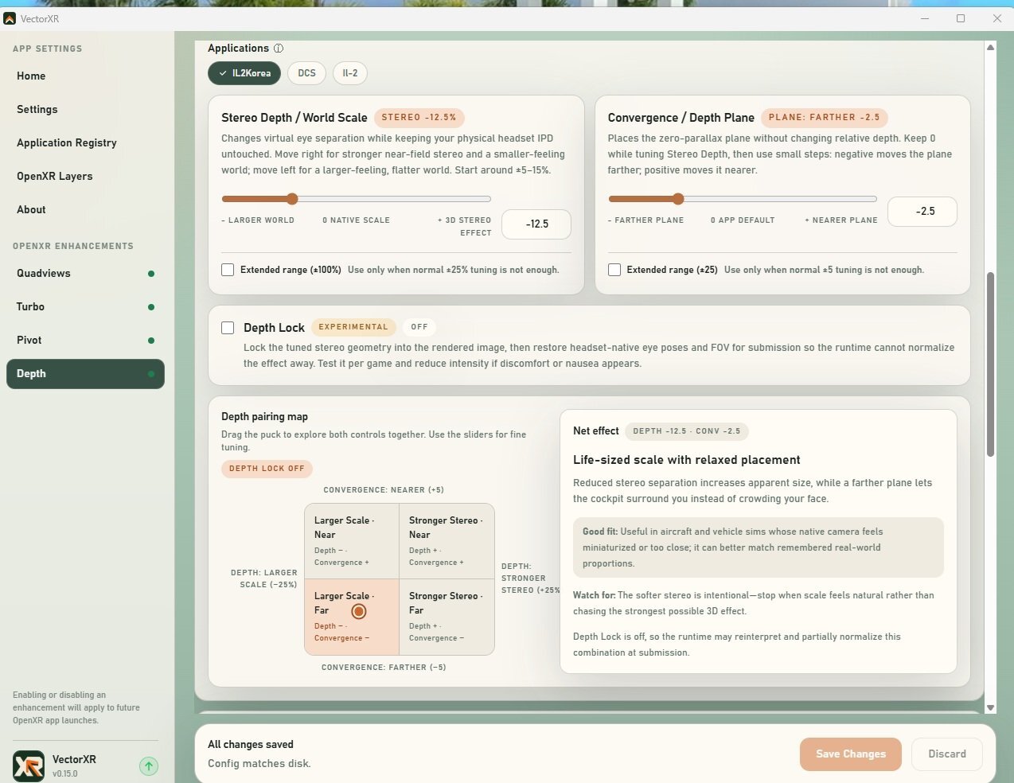This screenshot has height=783, width=1014.
Task: Click the Depth pairing map heading
Action: pos(264,417)
